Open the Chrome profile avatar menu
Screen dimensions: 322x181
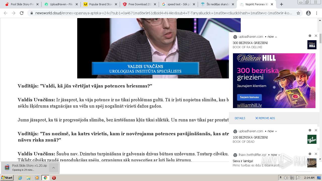(308, 13)
